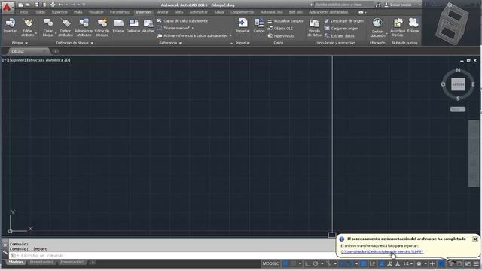Expand the Referencia panel
This screenshot has height=271, width=482.
170,43
